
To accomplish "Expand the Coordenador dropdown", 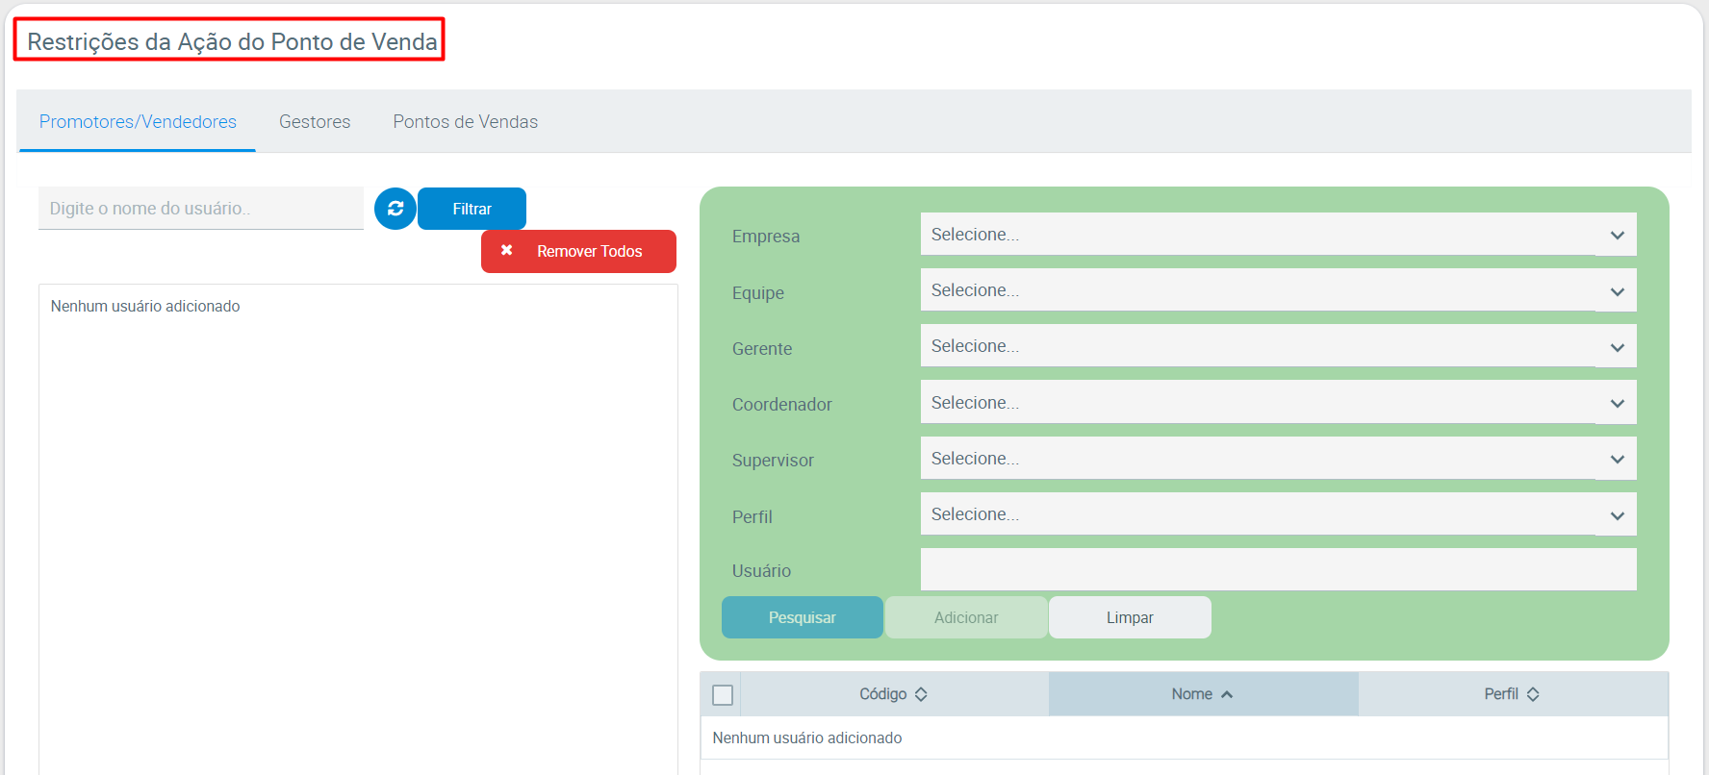I will [1278, 403].
